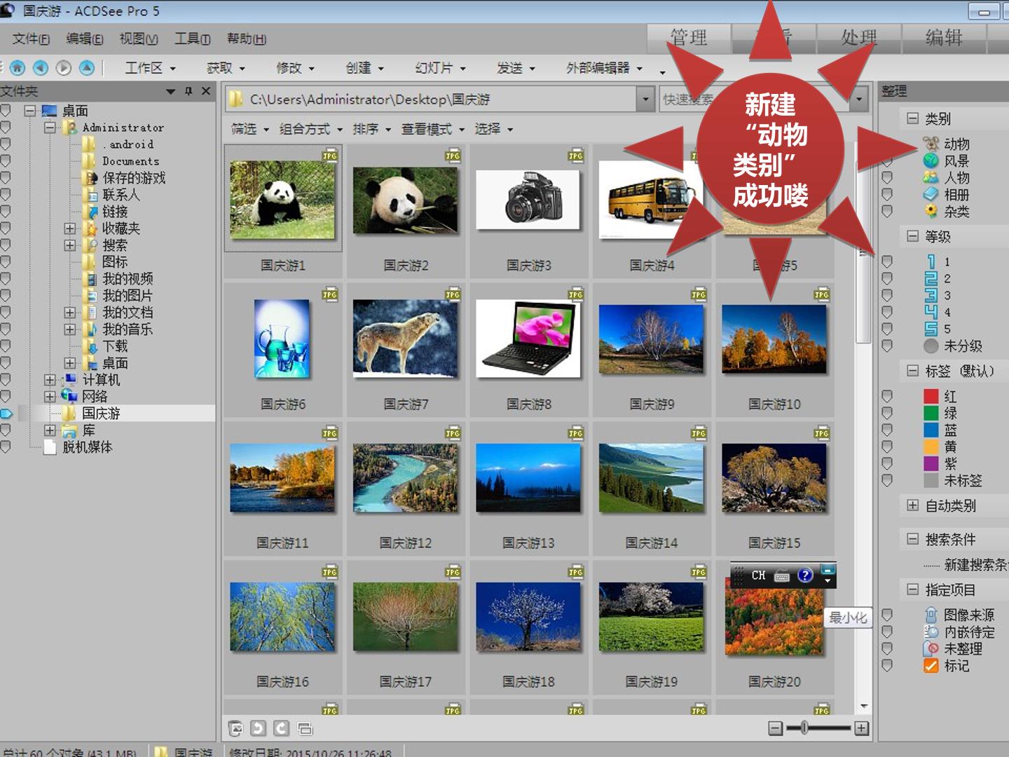Toggle the assign marker beside 相册
Image resolution: width=1009 pixels, height=757 pixels.
point(887,194)
